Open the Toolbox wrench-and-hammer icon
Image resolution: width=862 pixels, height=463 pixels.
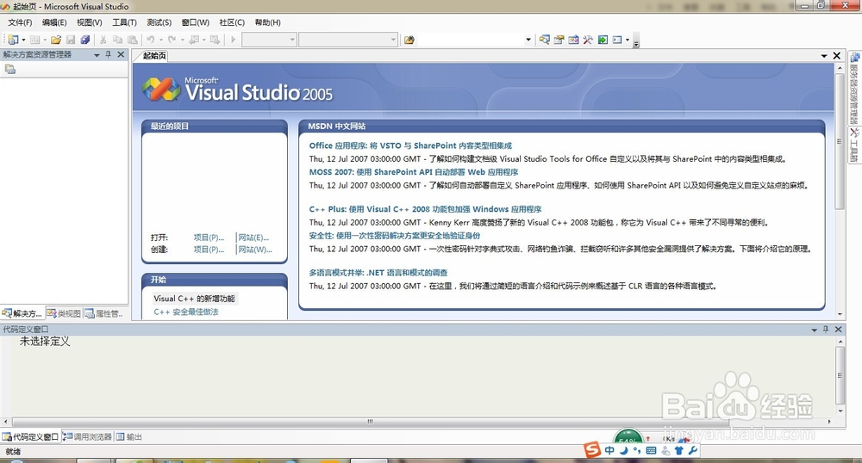coord(588,40)
